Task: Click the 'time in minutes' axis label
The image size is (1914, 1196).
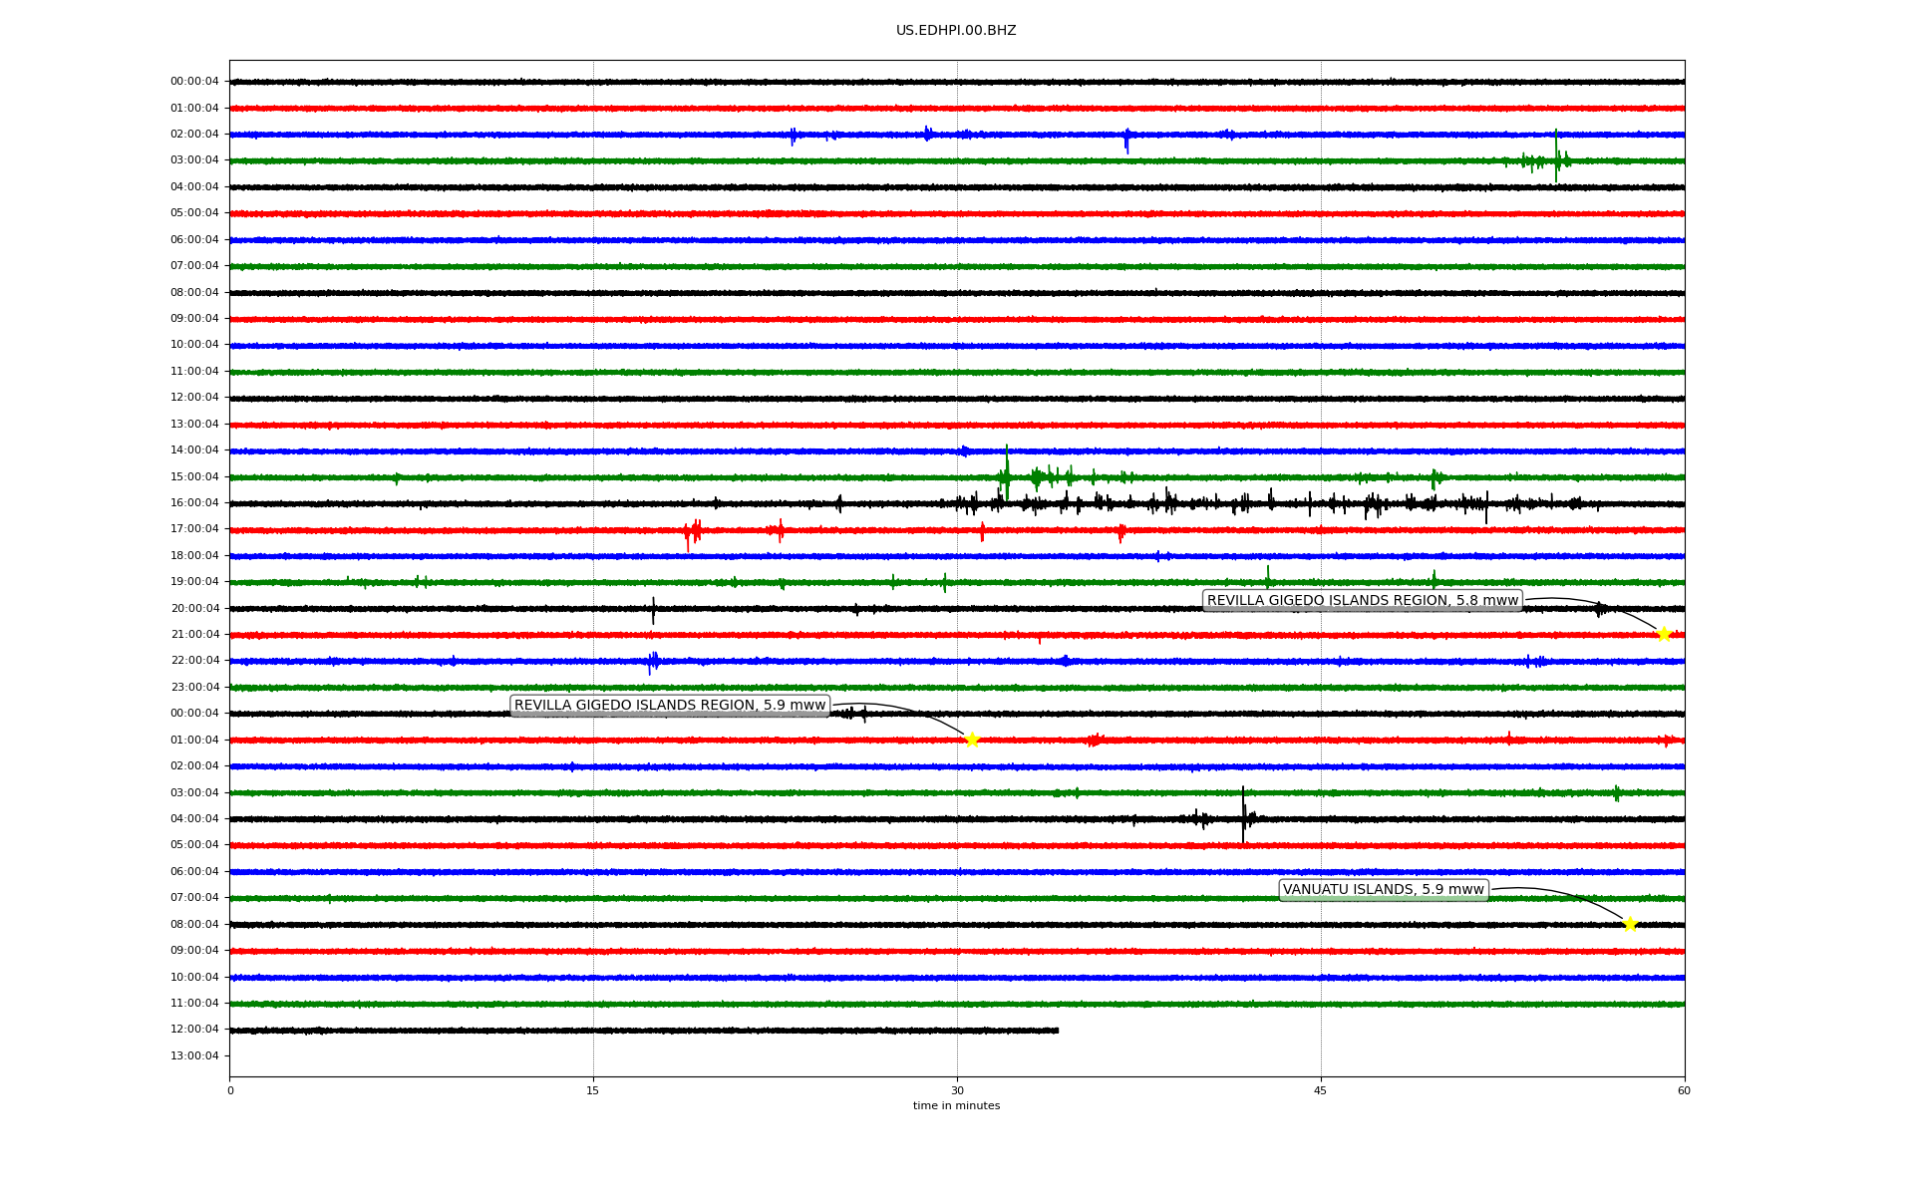Action: pos(956,1106)
